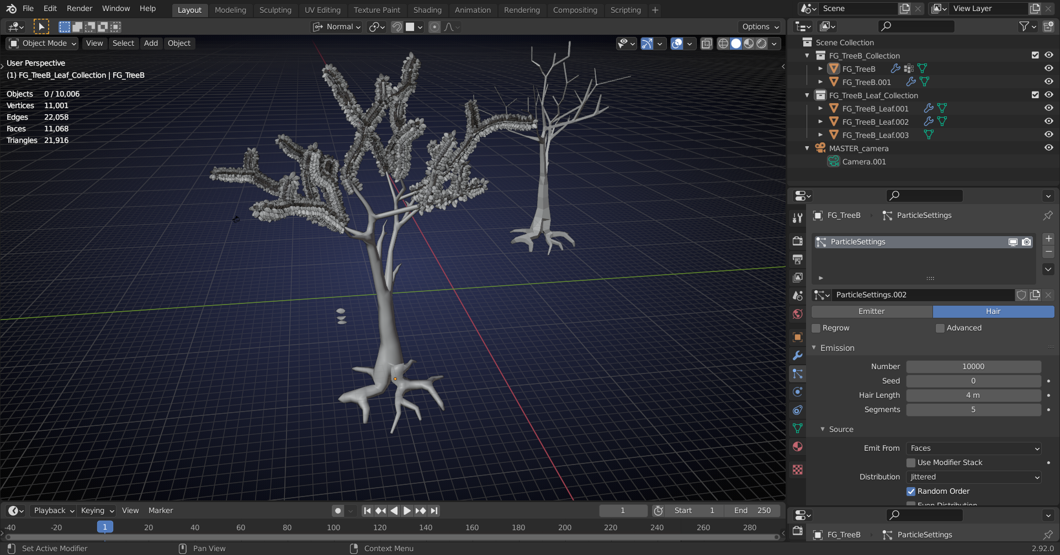The image size is (1060, 555).
Task: Switch to rendered viewport shading
Action: pos(762,44)
